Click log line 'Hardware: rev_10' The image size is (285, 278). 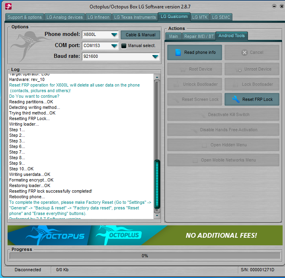click(27, 80)
